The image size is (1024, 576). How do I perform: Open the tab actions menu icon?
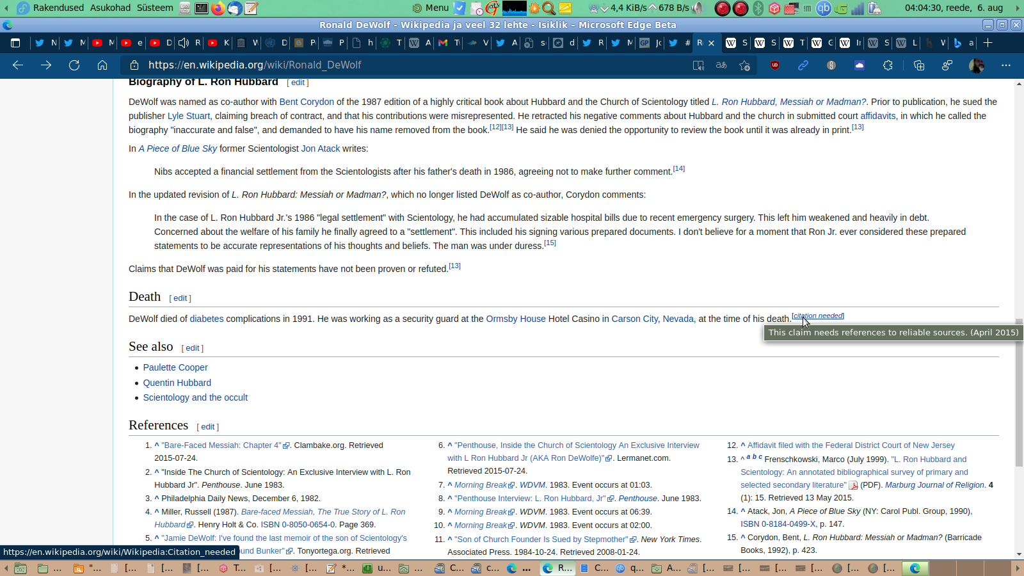[15, 43]
